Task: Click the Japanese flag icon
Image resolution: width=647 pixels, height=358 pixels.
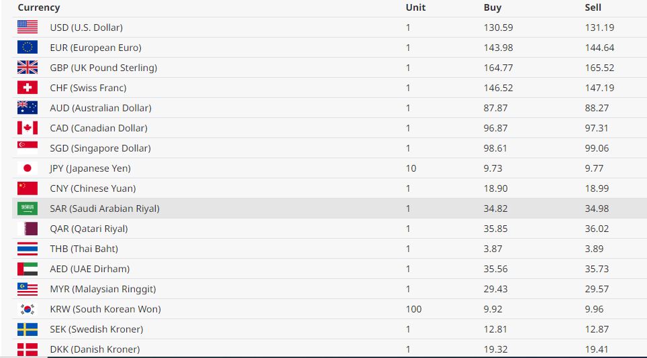Action: click(28, 168)
